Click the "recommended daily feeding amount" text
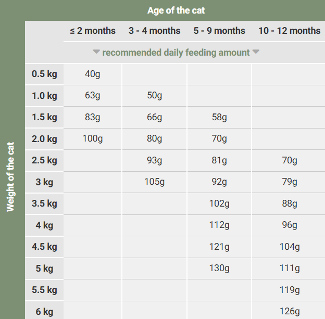 [x=176, y=53]
